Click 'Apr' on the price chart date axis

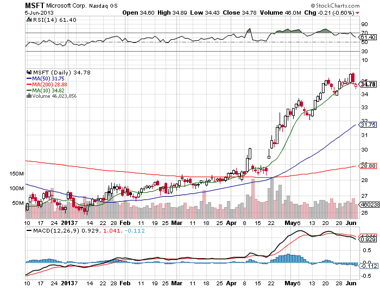(x=231, y=223)
